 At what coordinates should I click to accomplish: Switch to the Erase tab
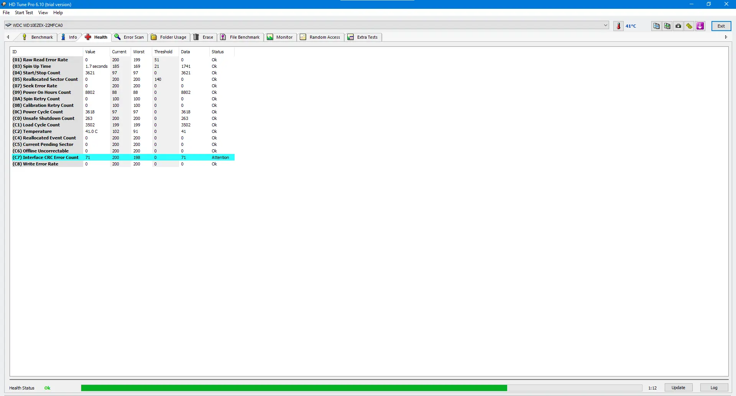tap(204, 37)
